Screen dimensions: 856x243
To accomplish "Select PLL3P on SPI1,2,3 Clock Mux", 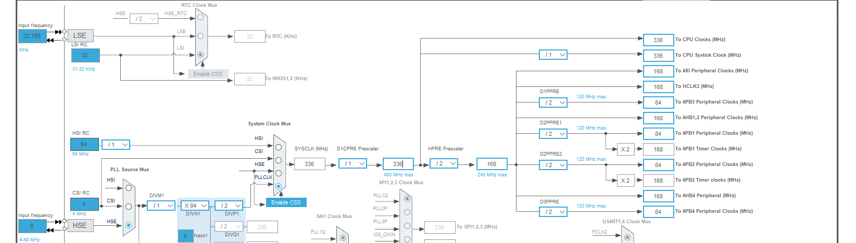I will pyautogui.click(x=407, y=226).
